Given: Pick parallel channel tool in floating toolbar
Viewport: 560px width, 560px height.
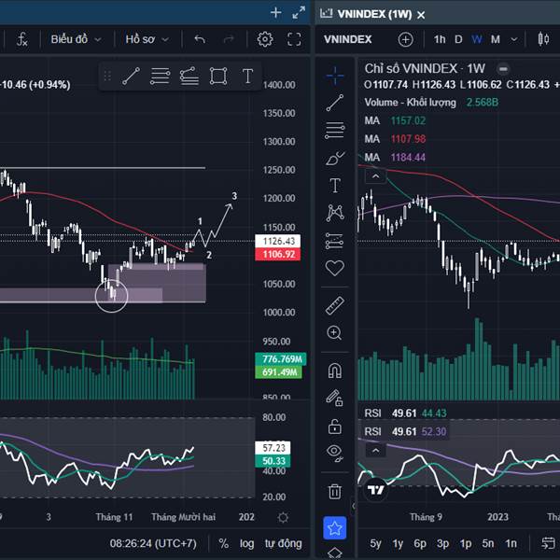Looking at the screenshot, I should click(x=189, y=77).
